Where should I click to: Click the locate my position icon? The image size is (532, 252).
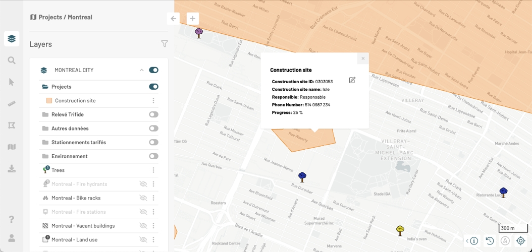click(520, 241)
